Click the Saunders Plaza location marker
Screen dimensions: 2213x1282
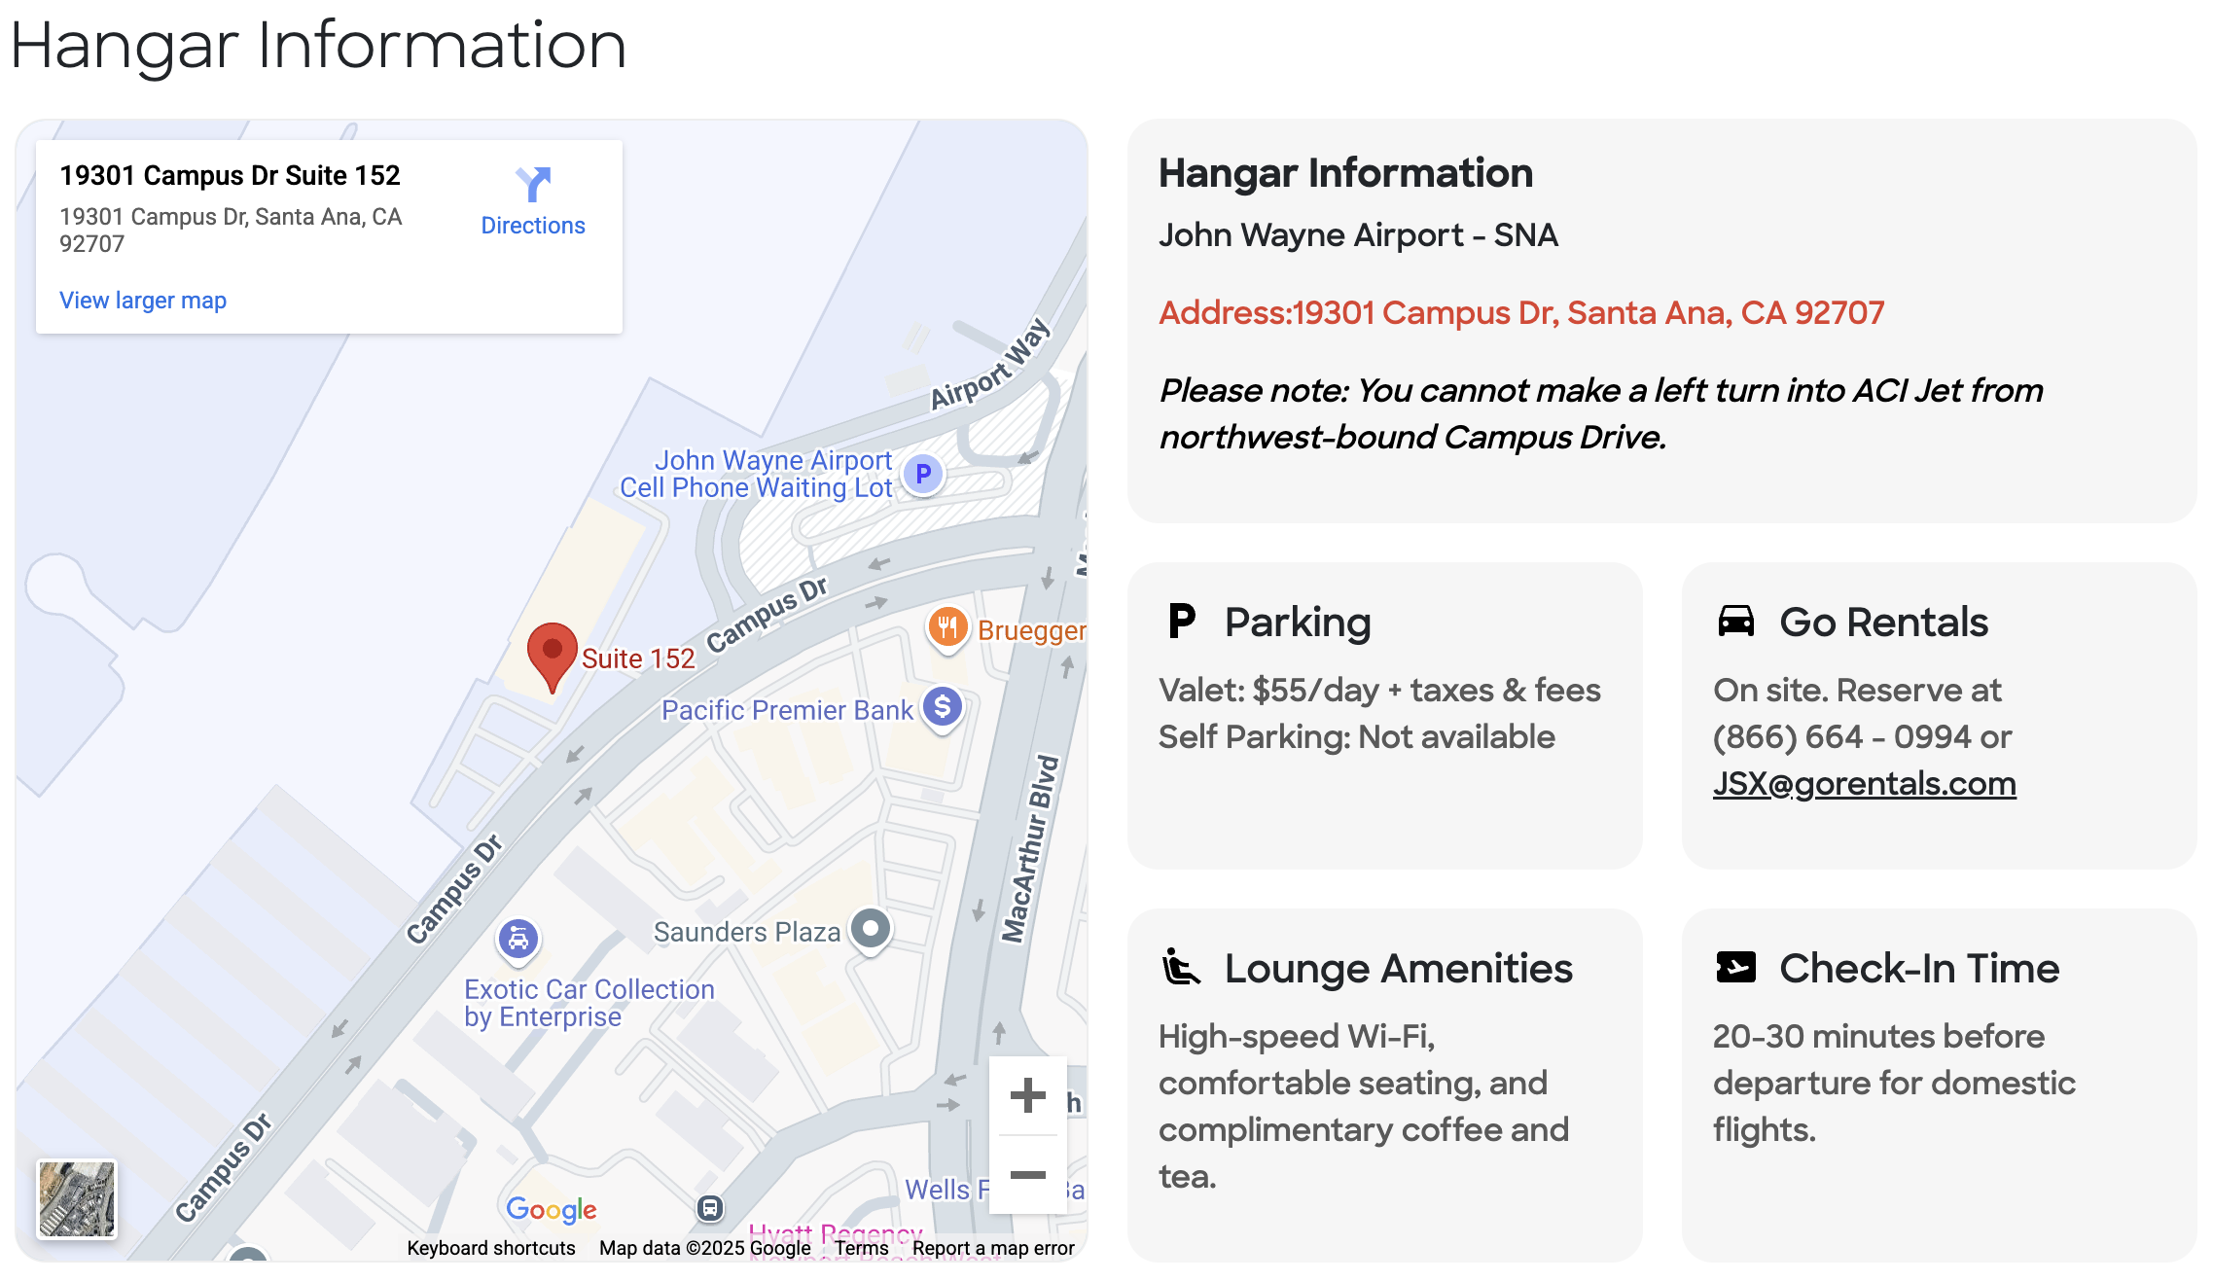(x=871, y=930)
